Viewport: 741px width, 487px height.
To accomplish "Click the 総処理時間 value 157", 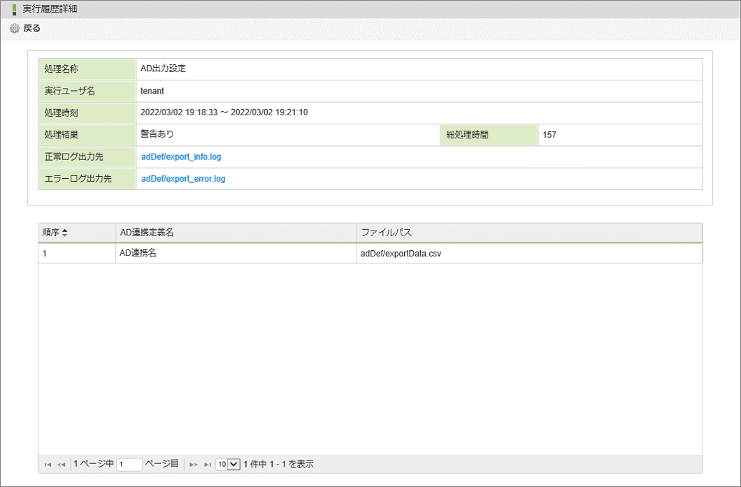I will [x=549, y=135].
